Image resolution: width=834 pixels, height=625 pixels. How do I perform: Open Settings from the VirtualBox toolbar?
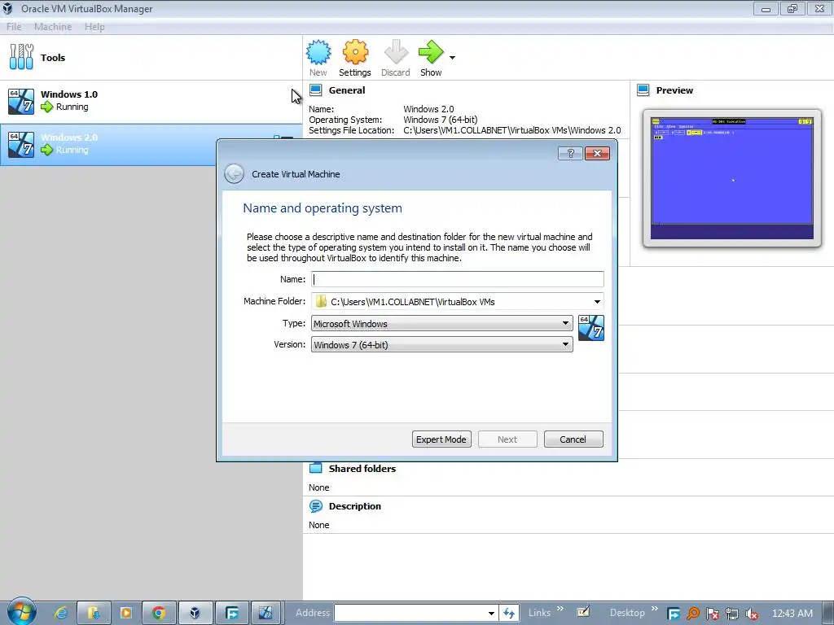pyautogui.click(x=355, y=58)
